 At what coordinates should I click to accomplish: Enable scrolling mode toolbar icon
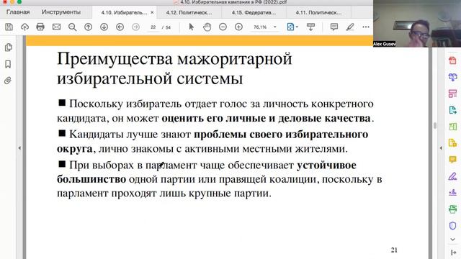[310, 27]
